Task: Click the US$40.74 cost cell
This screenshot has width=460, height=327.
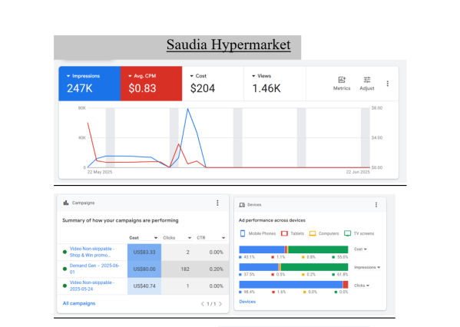Action: 144,286
